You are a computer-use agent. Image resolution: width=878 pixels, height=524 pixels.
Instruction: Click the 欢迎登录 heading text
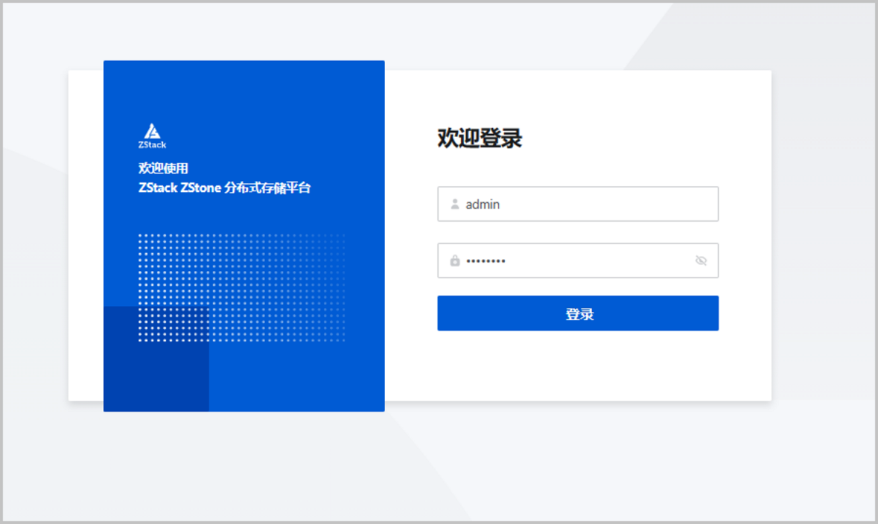pos(480,138)
